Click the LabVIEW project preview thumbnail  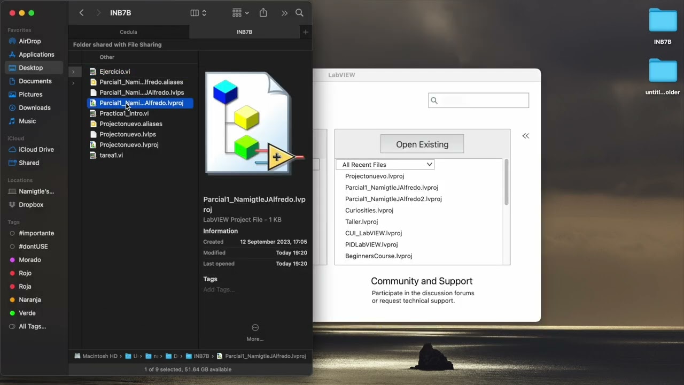(255, 124)
